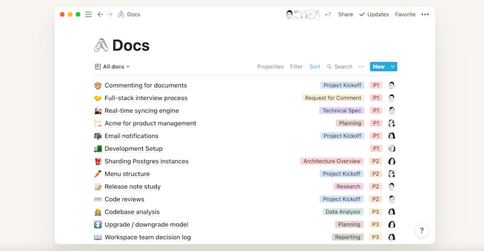Open Release note study page
The height and width of the screenshot is (251, 484).
132,186
